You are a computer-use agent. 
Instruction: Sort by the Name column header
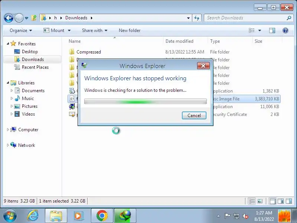75,41
